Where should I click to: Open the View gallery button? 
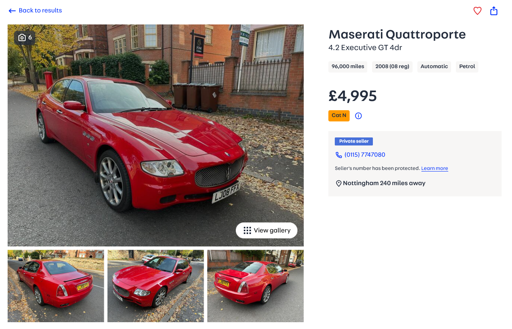267,230
